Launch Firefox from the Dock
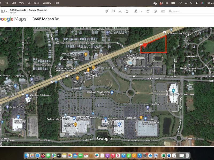This screenshot has height=160, width=214. (43, 155)
